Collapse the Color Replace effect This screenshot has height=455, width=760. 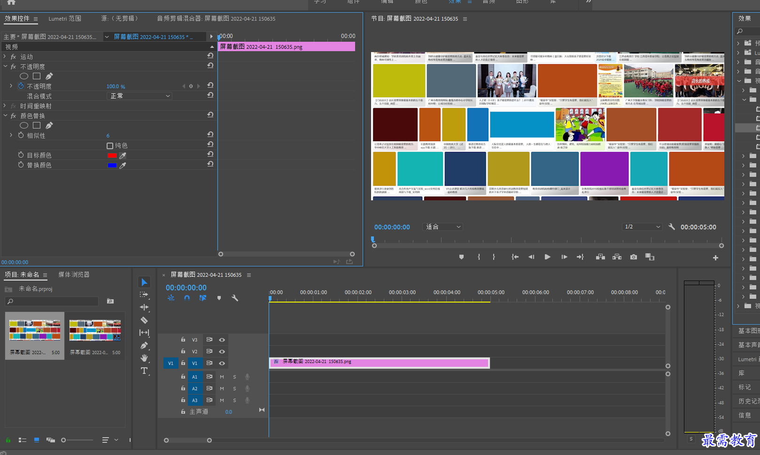pos(5,115)
